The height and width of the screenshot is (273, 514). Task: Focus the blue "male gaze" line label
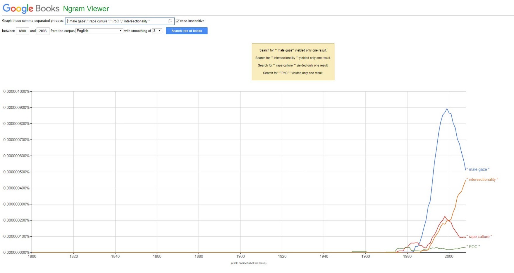click(x=478, y=169)
